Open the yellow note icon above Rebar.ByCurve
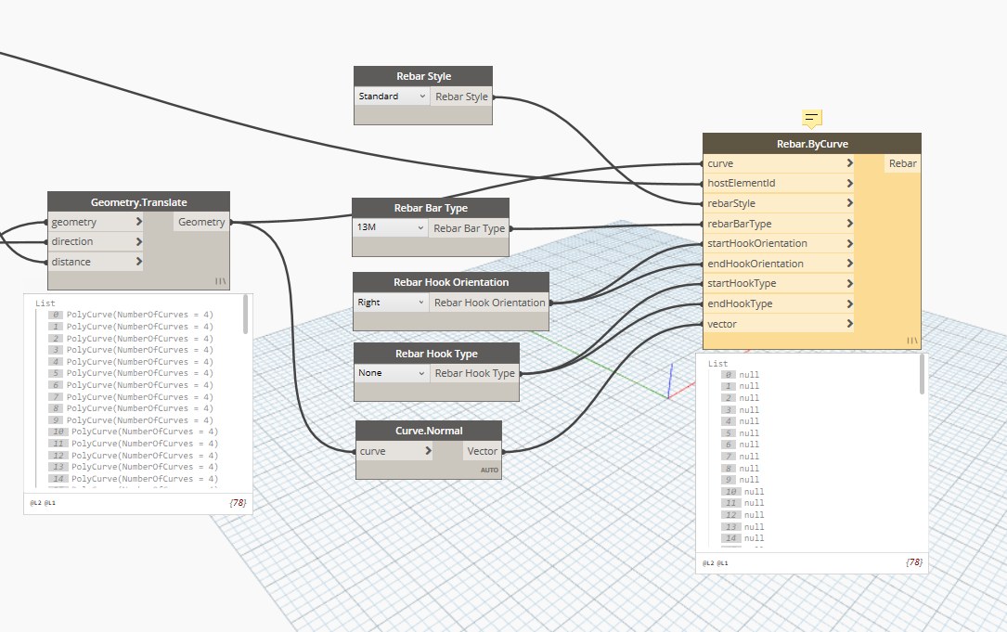The height and width of the screenshot is (632, 1007). coord(812,118)
